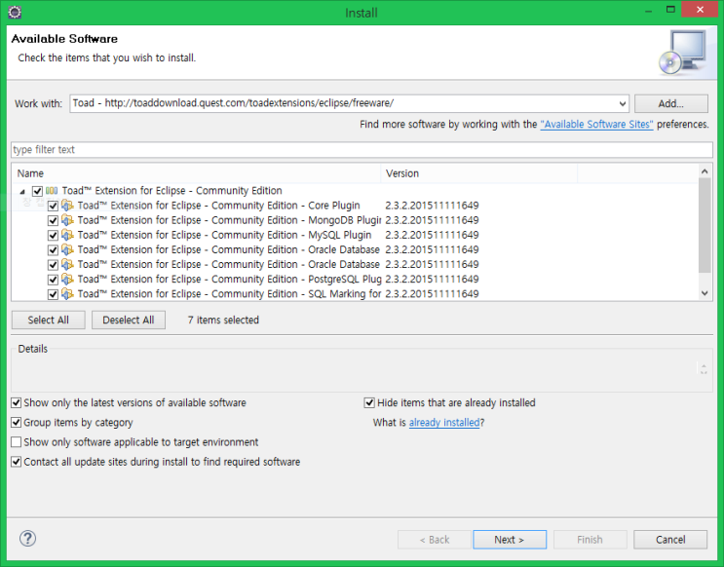Viewport: 724px width, 567px height.
Task: Click the Name column header
Action: [x=196, y=173]
